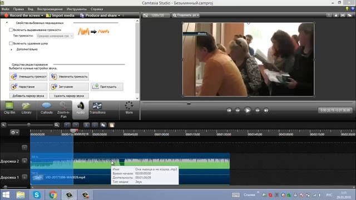Jump to previous clip
The width and height of the screenshot is (356, 200).
(x=229, y=111)
